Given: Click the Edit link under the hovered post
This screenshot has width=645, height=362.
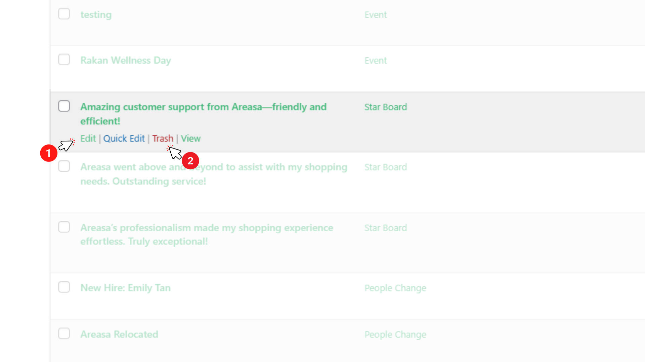Looking at the screenshot, I should tap(88, 138).
